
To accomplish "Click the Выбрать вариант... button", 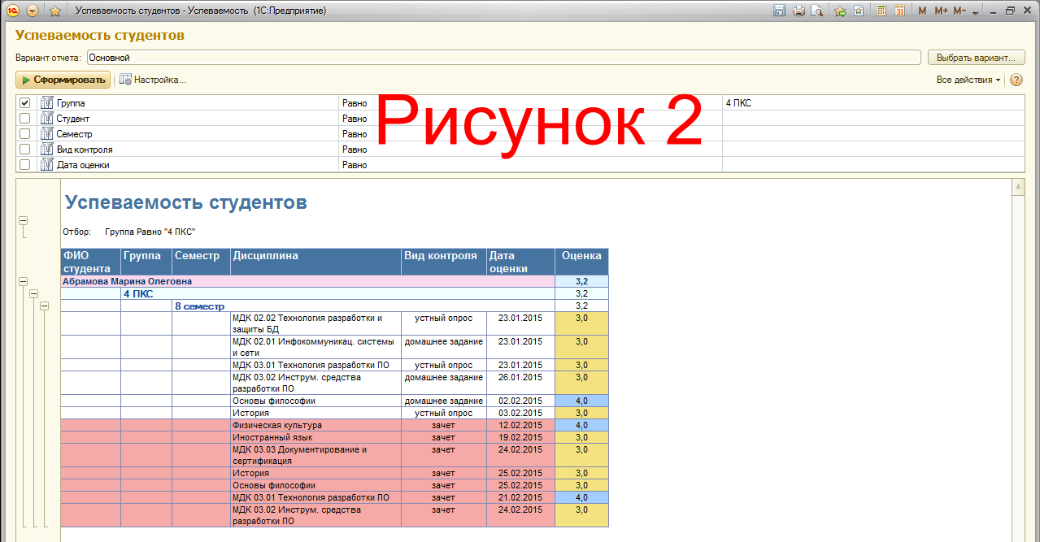I will (x=976, y=58).
